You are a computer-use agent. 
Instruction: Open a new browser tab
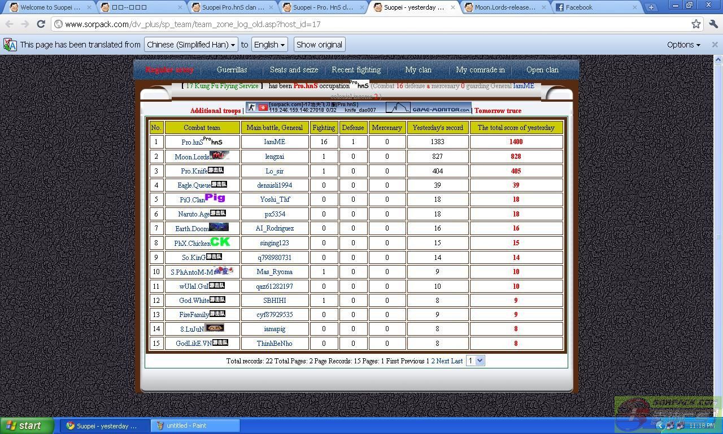pyautogui.click(x=651, y=7)
